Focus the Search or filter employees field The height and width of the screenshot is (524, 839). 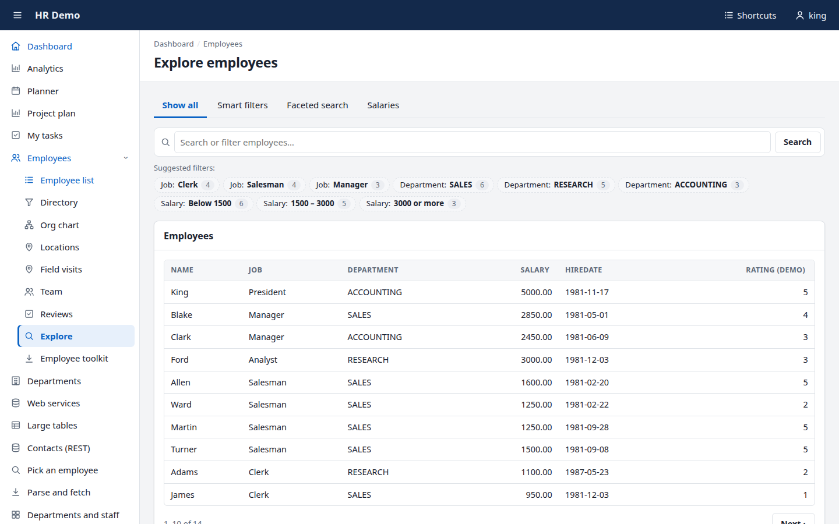[472, 142]
